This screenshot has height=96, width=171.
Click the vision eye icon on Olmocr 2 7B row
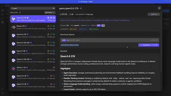click(x=54, y=67)
